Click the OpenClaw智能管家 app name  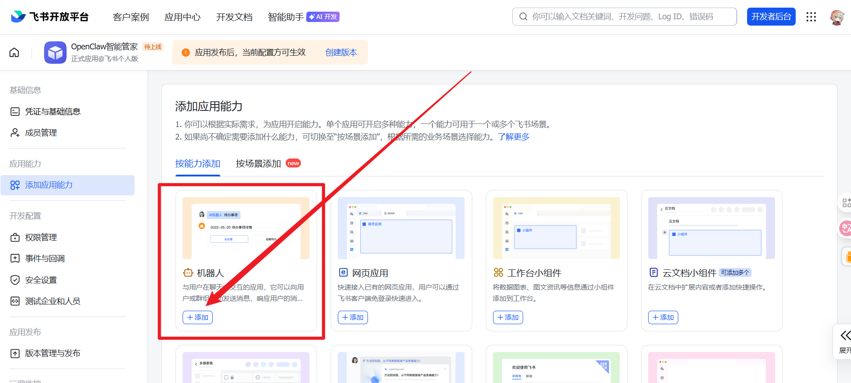coord(104,47)
